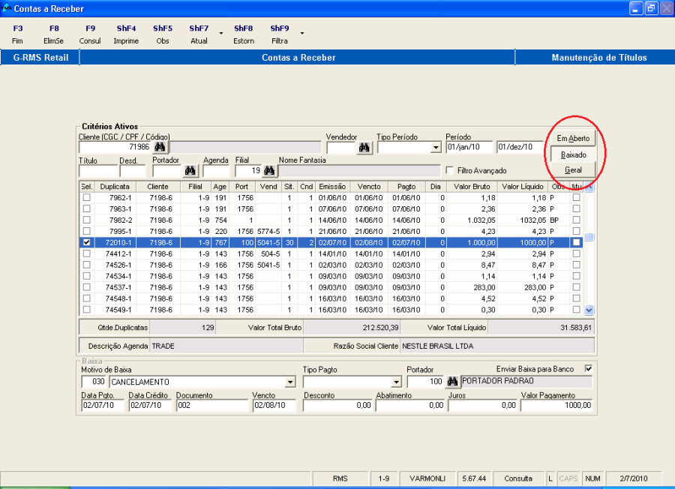The height and width of the screenshot is (489, 675).
Task: Click the F8 ElimSe toolbar item
Action: point(54,34)
